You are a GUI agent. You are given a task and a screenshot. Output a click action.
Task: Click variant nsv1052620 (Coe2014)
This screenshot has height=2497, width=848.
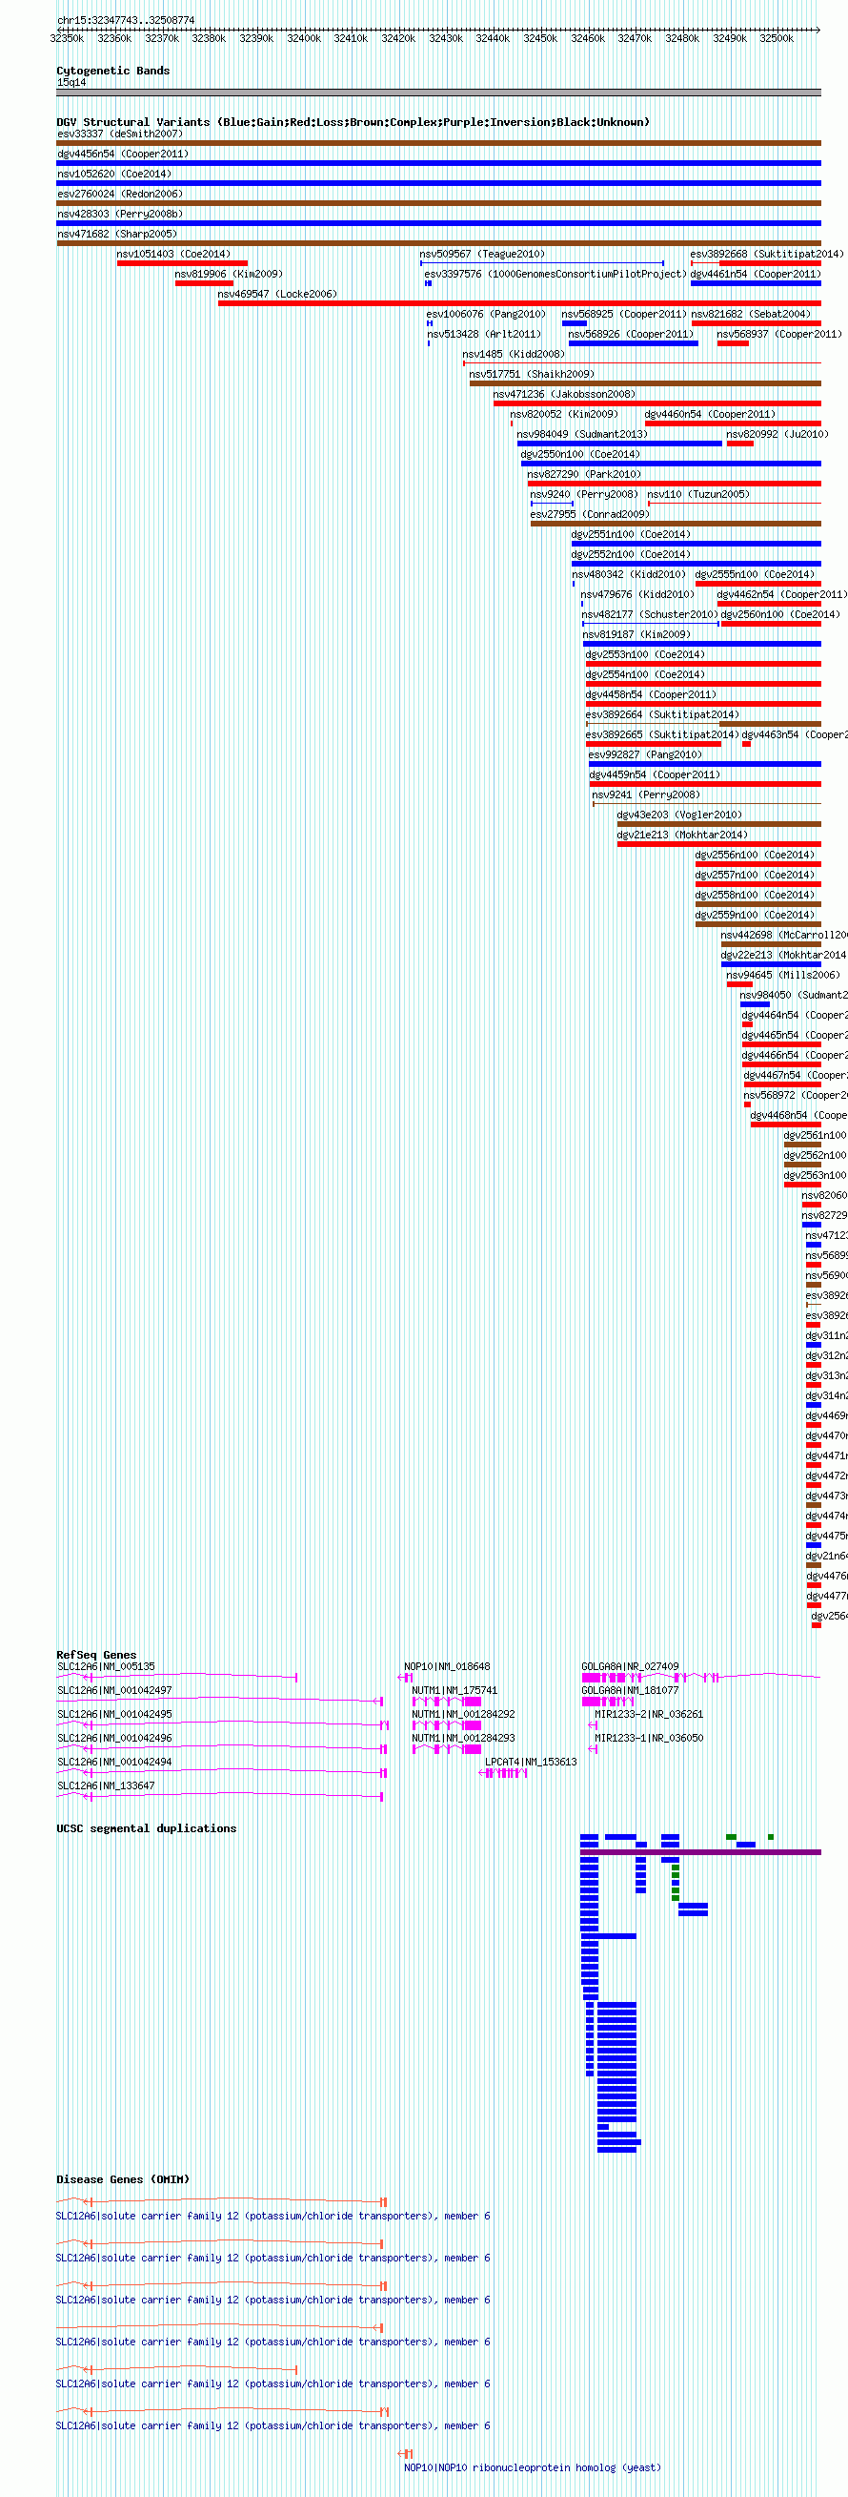click(438, 183)
